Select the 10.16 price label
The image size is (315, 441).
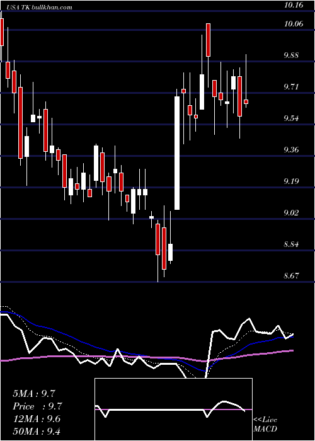294,5
